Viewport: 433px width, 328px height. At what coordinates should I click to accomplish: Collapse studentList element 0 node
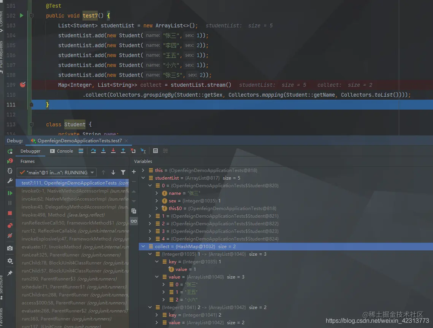point(150,185)
